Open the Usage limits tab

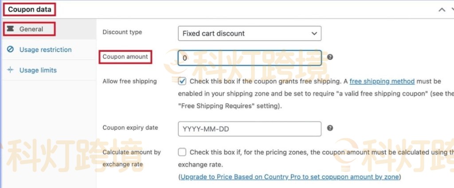pos(38,70)
